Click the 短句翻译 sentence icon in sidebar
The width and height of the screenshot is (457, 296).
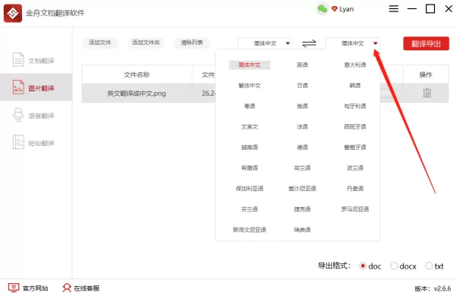pos(18,142)
